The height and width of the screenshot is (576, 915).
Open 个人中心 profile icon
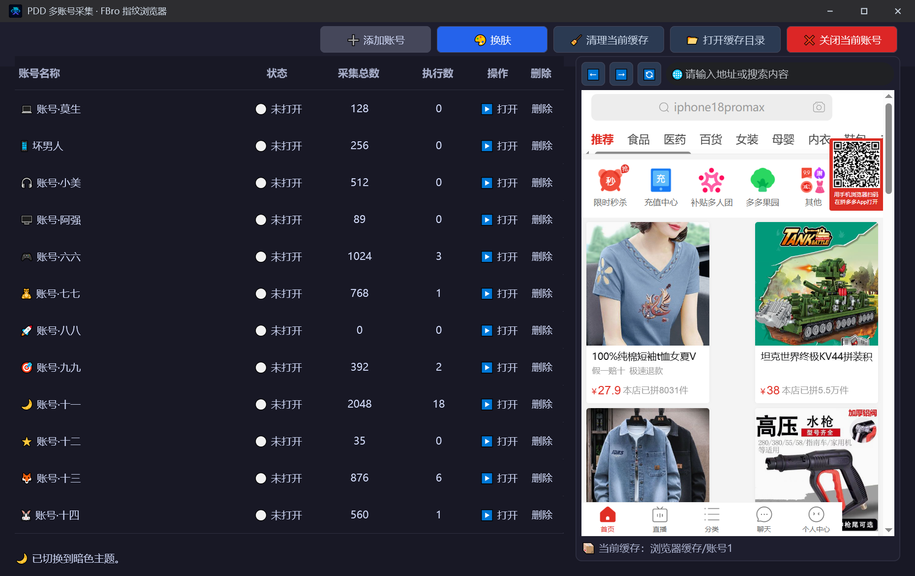pos(816,515)
